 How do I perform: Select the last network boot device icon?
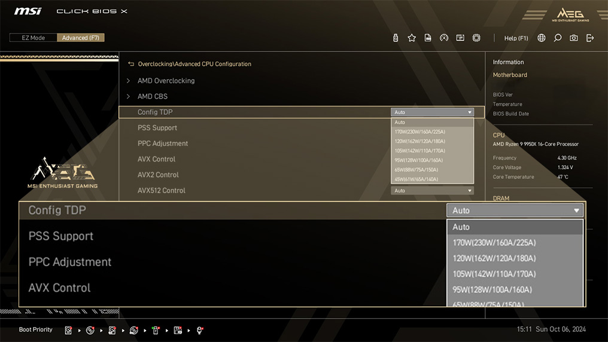(200, 330)
